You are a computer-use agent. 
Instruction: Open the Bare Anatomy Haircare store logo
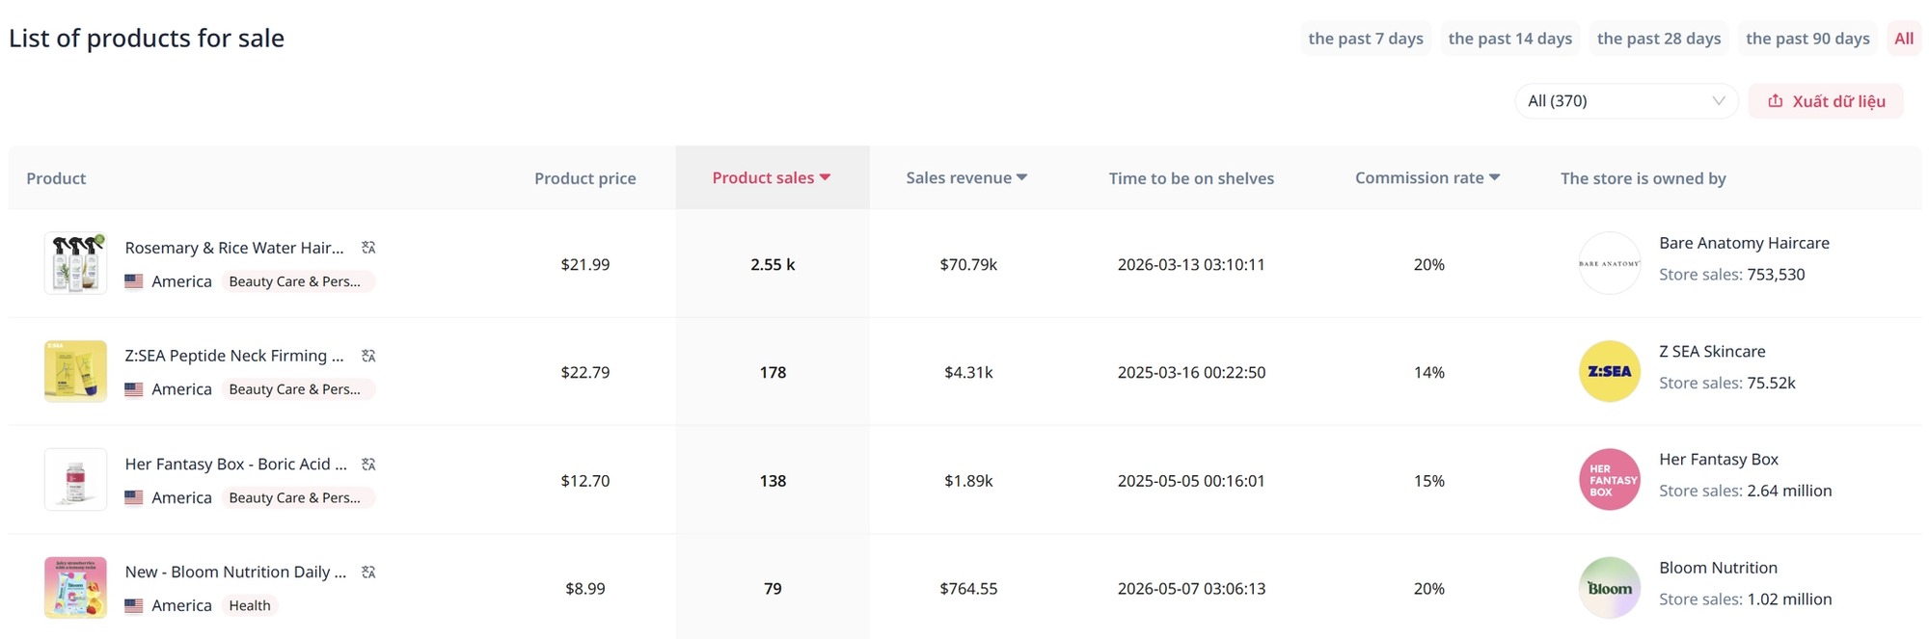point(1610,263)
